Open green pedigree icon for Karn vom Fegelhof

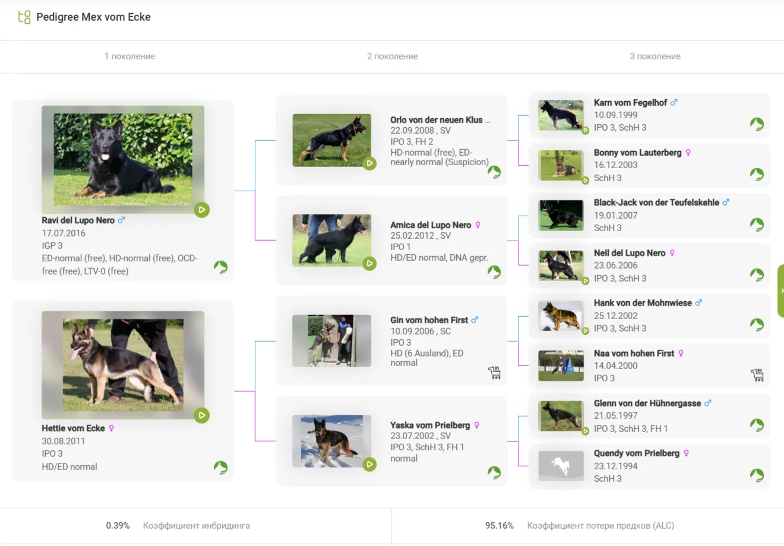tap(757, 124)
